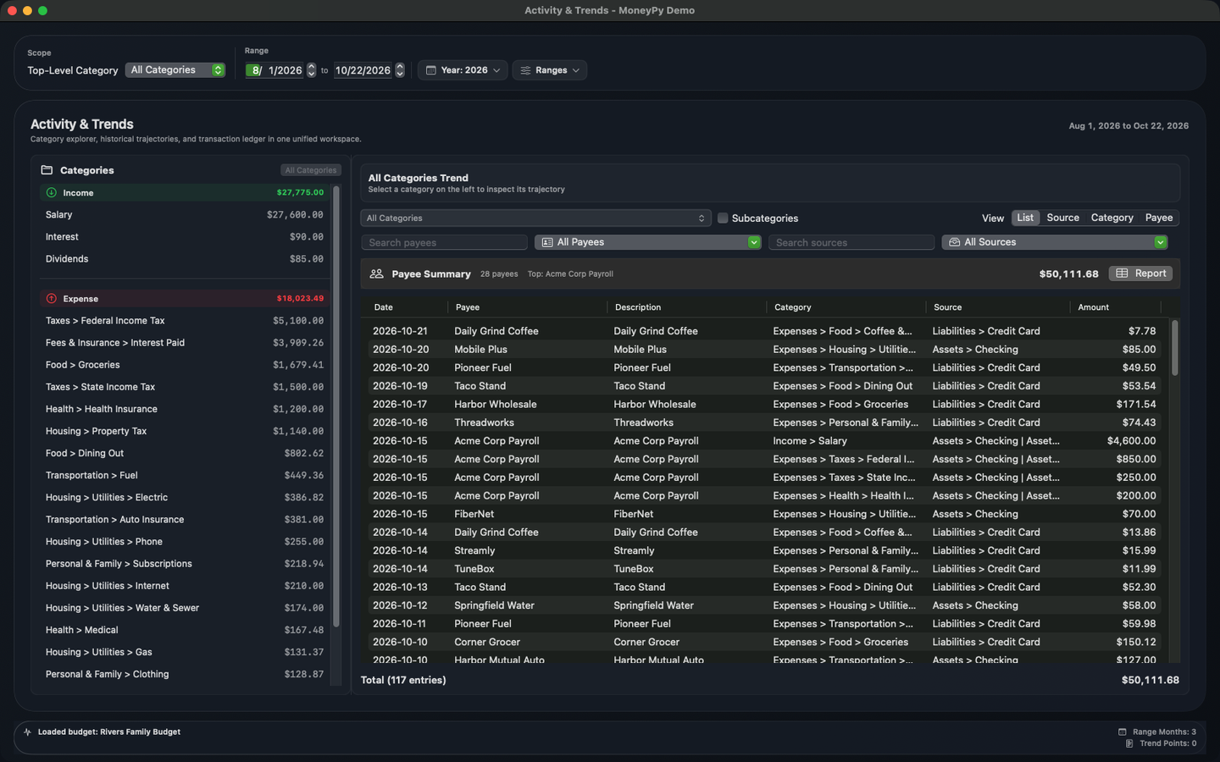The height and width of the screenshot is (762, 1220).
Task: Click the All Payees contact card icon
Action: click(x=547, y=242)
